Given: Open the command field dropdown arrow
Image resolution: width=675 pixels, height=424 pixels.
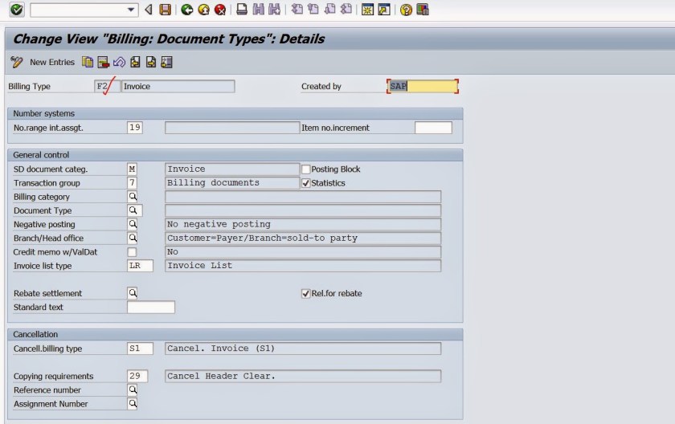Looking at the screenshot, I should (132, 10).
